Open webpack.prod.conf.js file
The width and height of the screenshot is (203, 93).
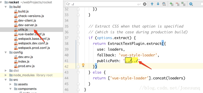(x=34, y=48)
